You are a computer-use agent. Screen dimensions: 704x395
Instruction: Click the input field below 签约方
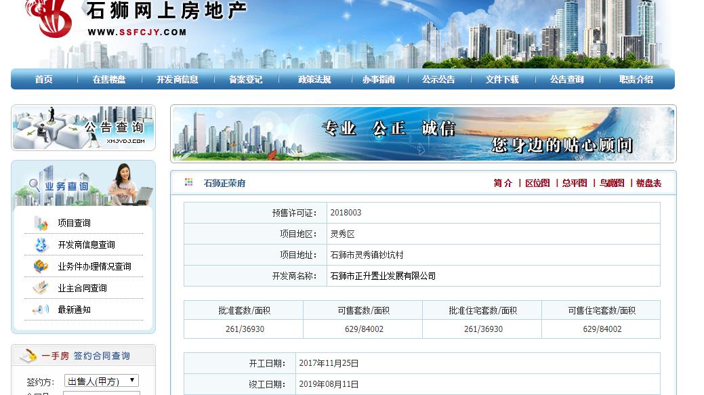tap(102, 393)
